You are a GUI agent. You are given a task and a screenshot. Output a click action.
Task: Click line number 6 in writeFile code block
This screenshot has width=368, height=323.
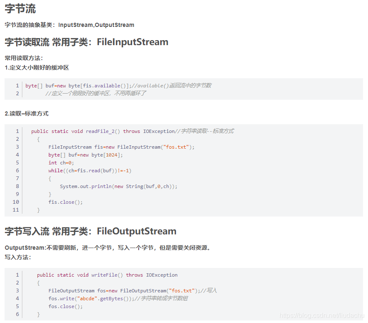coord(17,314)
